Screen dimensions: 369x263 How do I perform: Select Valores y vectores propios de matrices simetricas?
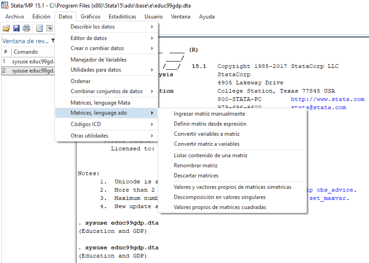click(233, 187)
